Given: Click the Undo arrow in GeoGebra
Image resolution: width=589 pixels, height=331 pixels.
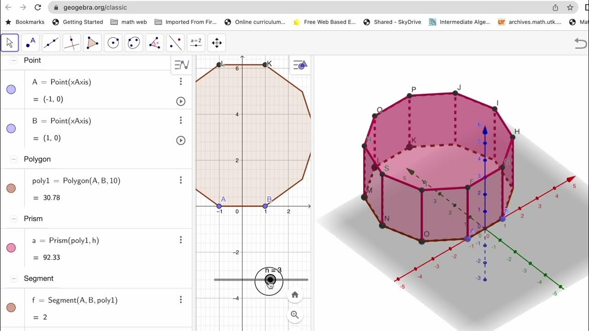Looking at the screenshot, I should pyautogui.click(x=581, y=43).
